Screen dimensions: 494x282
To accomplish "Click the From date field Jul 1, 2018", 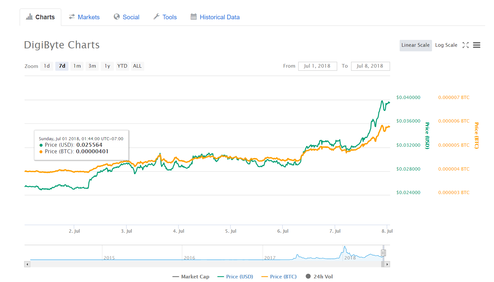I will point(317,66).
